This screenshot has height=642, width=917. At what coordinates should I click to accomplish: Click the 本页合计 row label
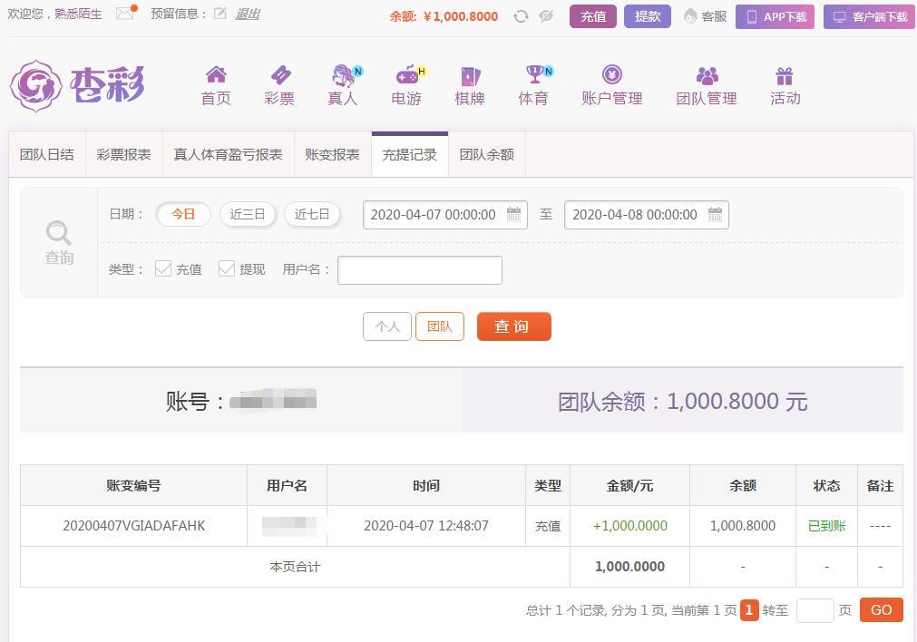[x=295, y=567]
